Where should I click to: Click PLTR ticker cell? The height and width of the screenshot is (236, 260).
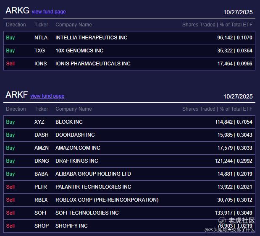(41, 187)
